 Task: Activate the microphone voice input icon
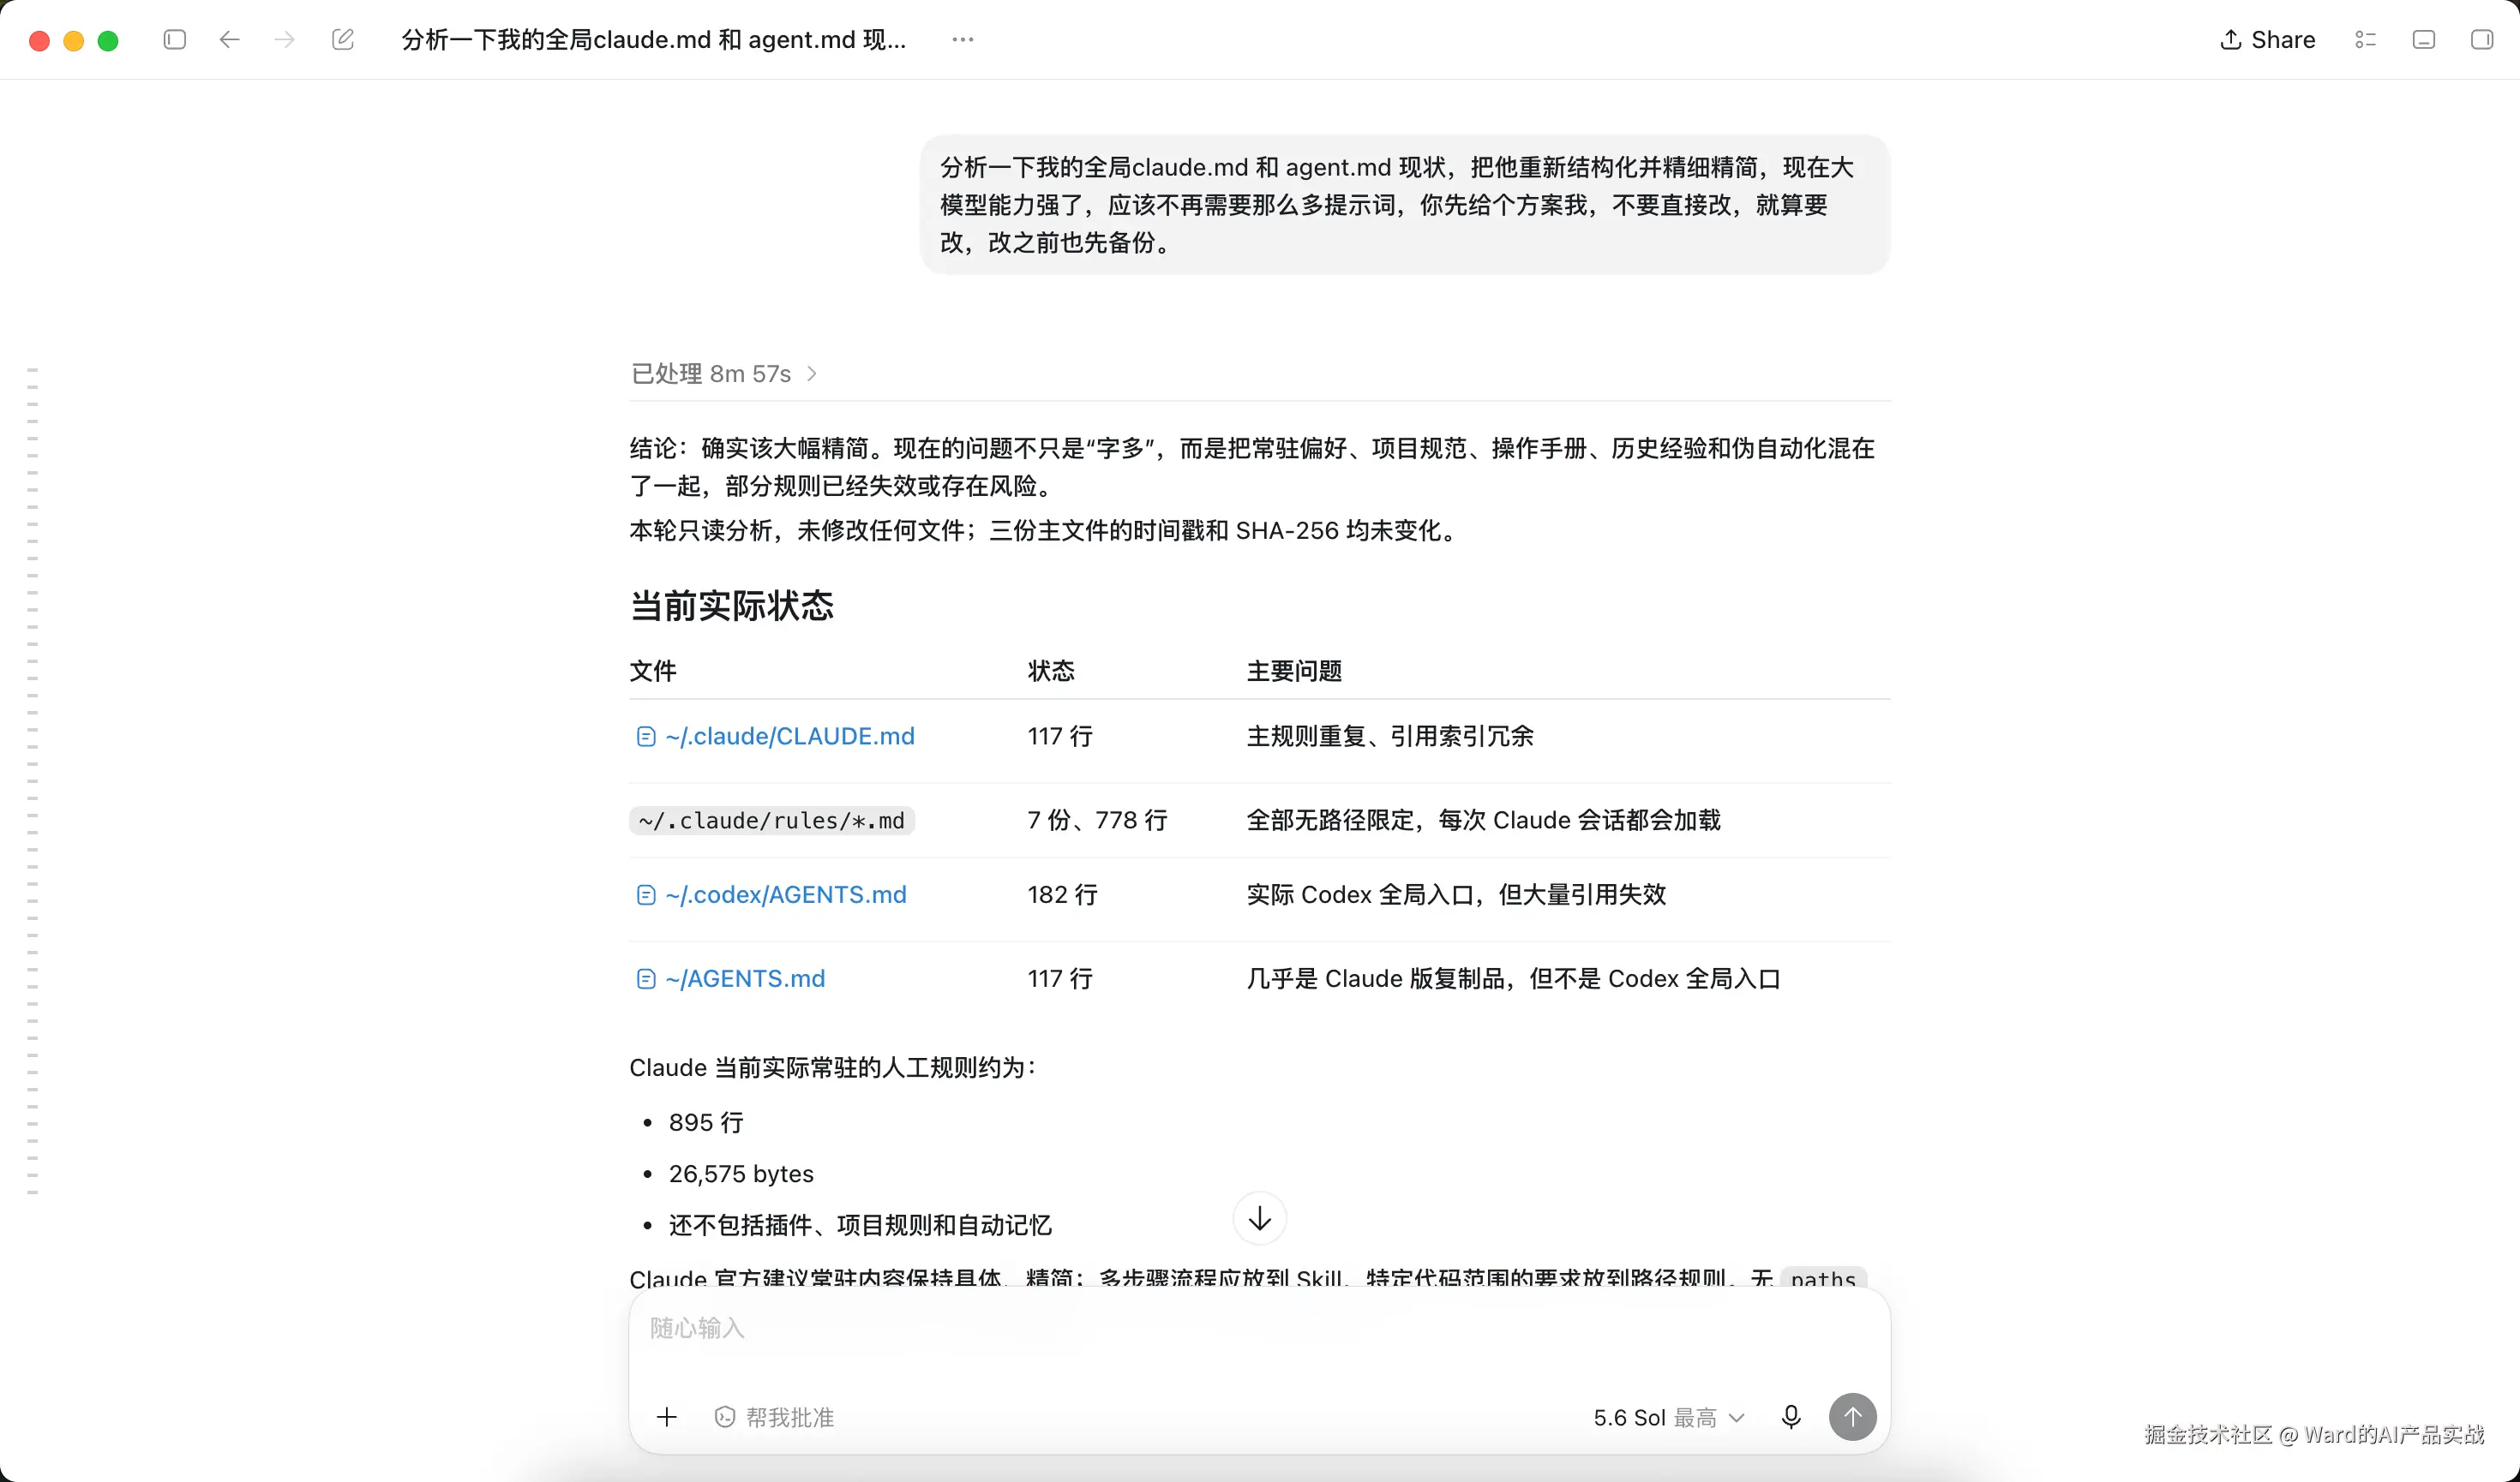pyautogui.click(x=1791, y=1417)
